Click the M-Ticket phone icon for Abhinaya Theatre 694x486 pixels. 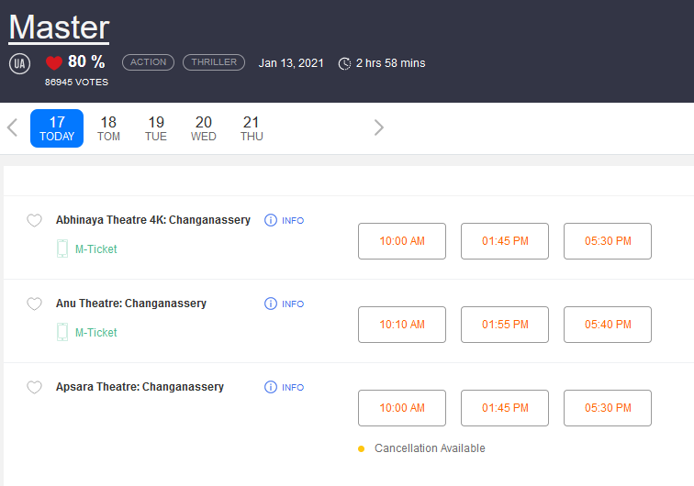[62, 249]
